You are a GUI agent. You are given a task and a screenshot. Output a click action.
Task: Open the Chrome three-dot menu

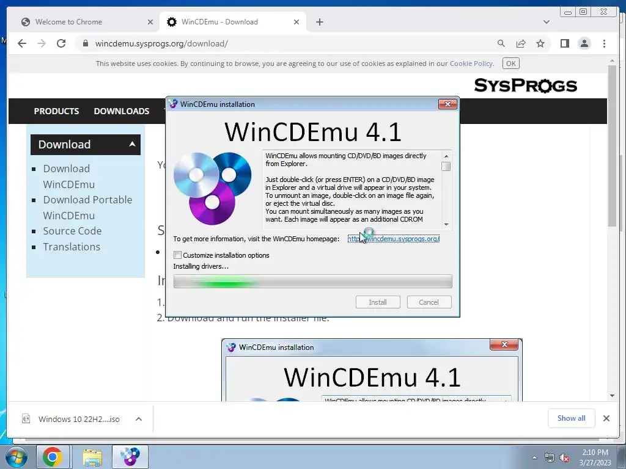pos(604,43)
